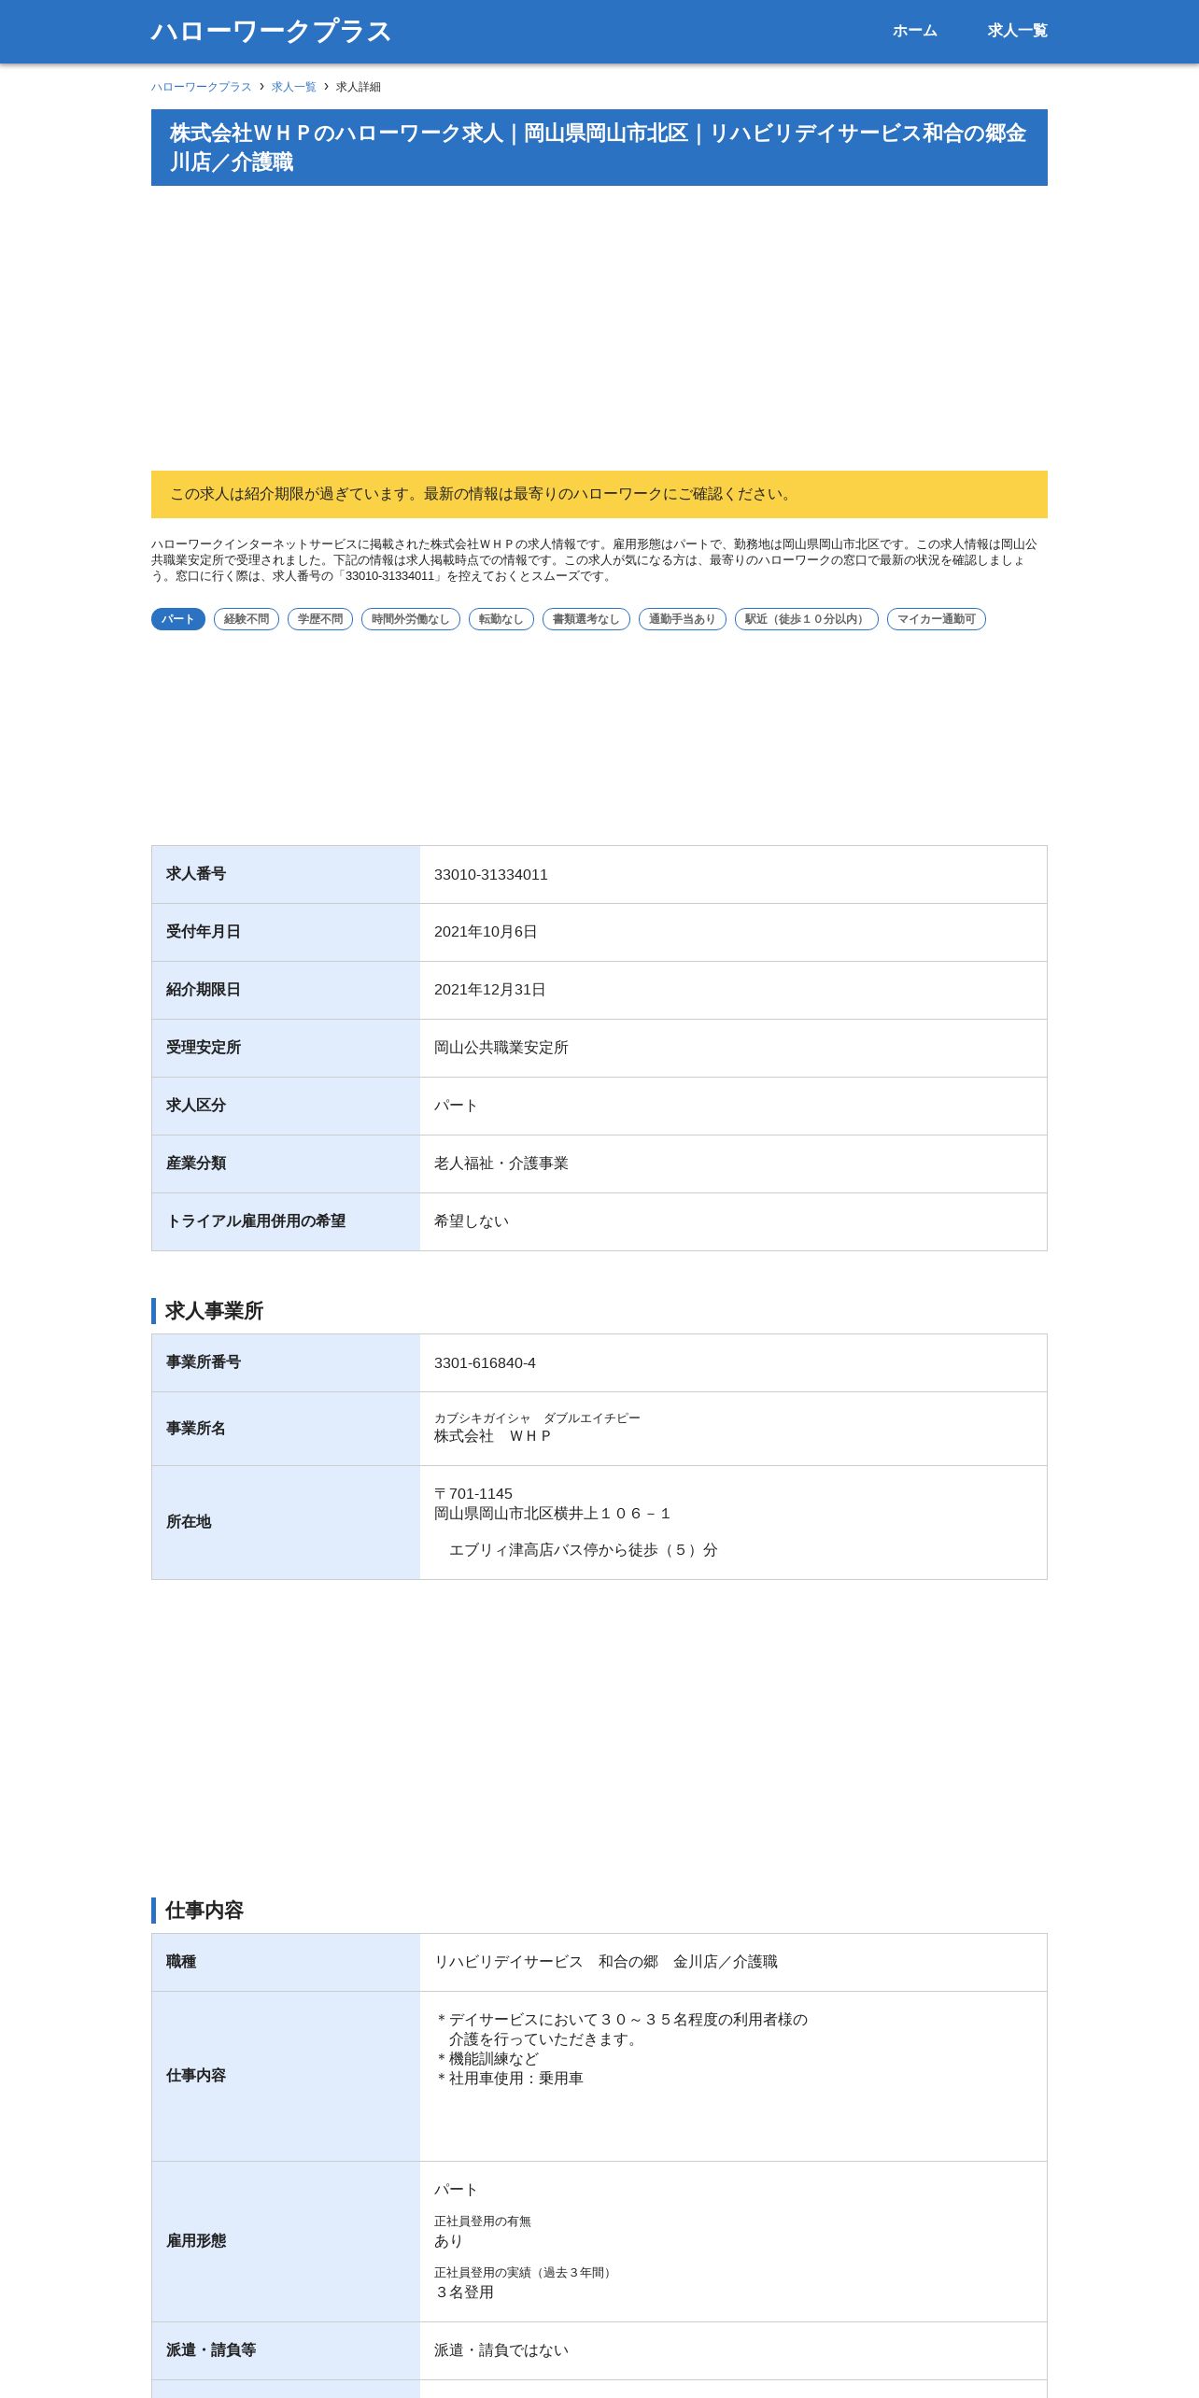Click the ハローワークプラス site logo
This screenshot has height=2398, width=1199.
[x=271, y=31]
